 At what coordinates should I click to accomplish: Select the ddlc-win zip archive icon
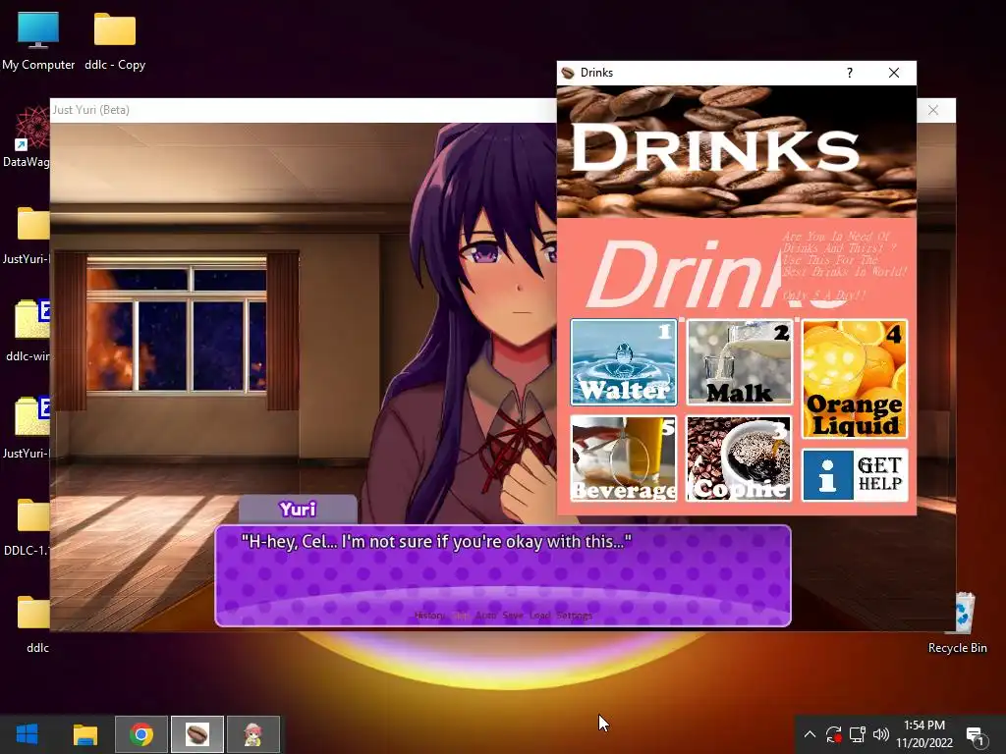28,332
